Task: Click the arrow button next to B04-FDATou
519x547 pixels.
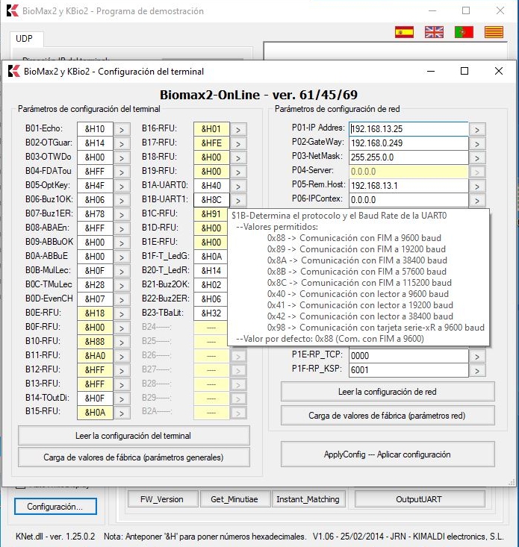Action: coord(122,172)
